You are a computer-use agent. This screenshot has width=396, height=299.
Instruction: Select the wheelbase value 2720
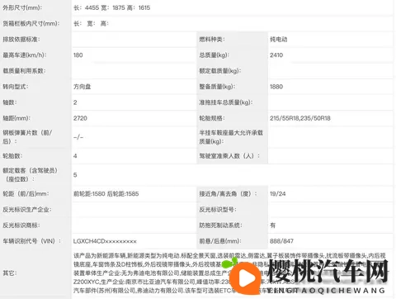click(80, 118)
